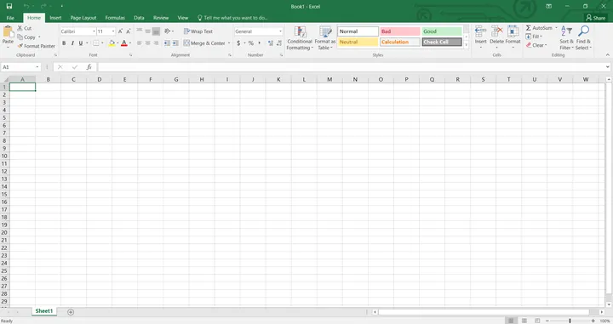Click the fill color bucket icon
613x324 pixels.
tap(112, 43)
